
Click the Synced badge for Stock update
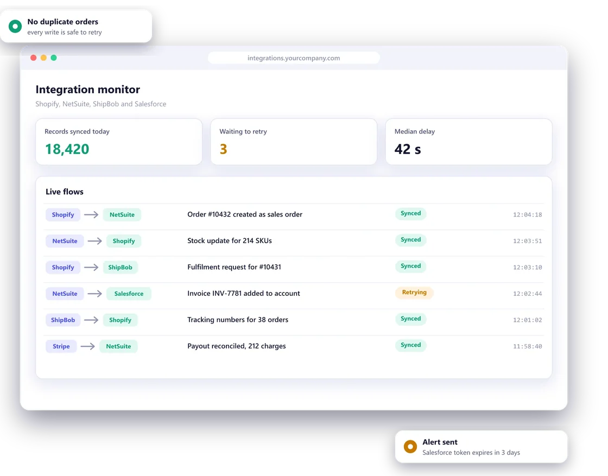point(410,240)
